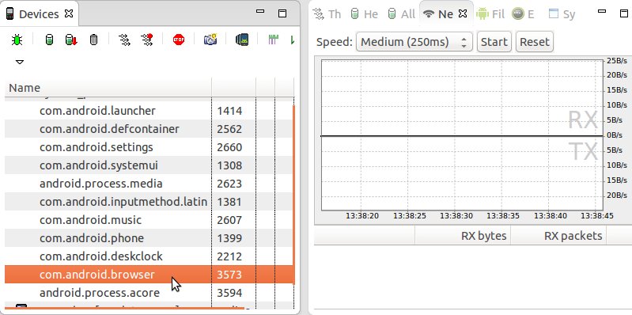Click the Update Heap cylinder icon
632x315 pixels.
click(49, 40)
